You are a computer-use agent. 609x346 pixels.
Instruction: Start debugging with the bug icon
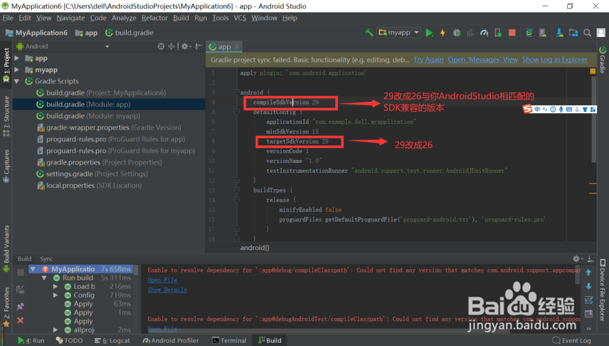pos(457,33)
